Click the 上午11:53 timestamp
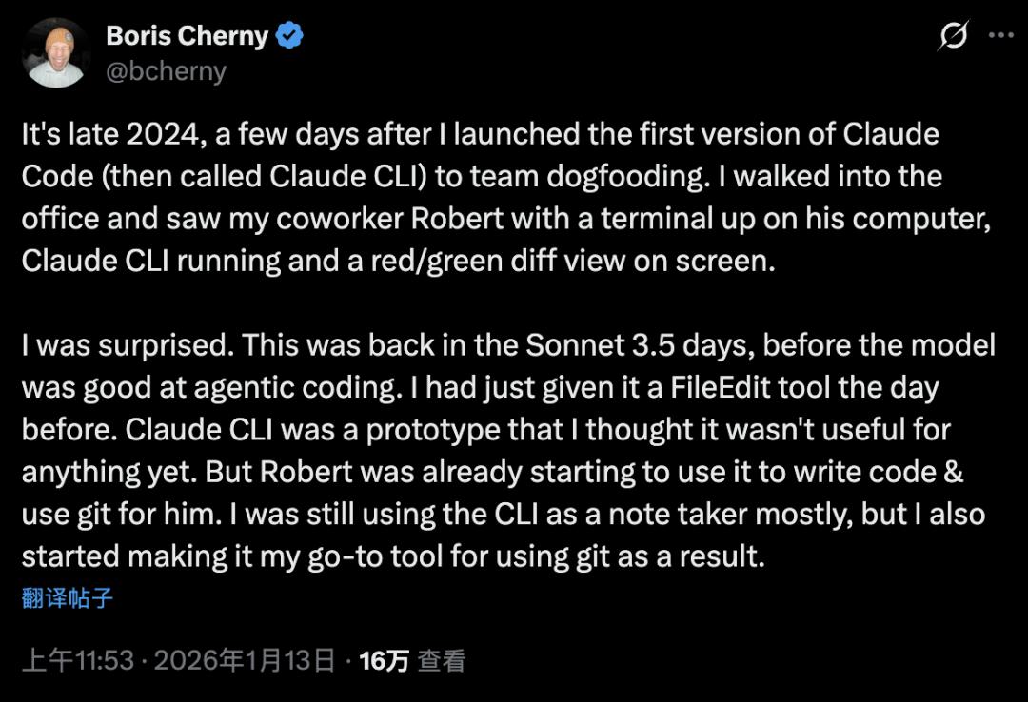 coord(77,661)
